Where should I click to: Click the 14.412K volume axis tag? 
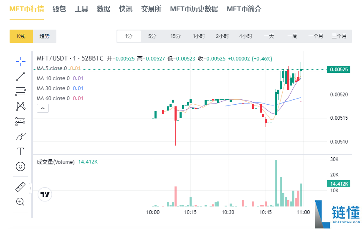coord(339,184)
